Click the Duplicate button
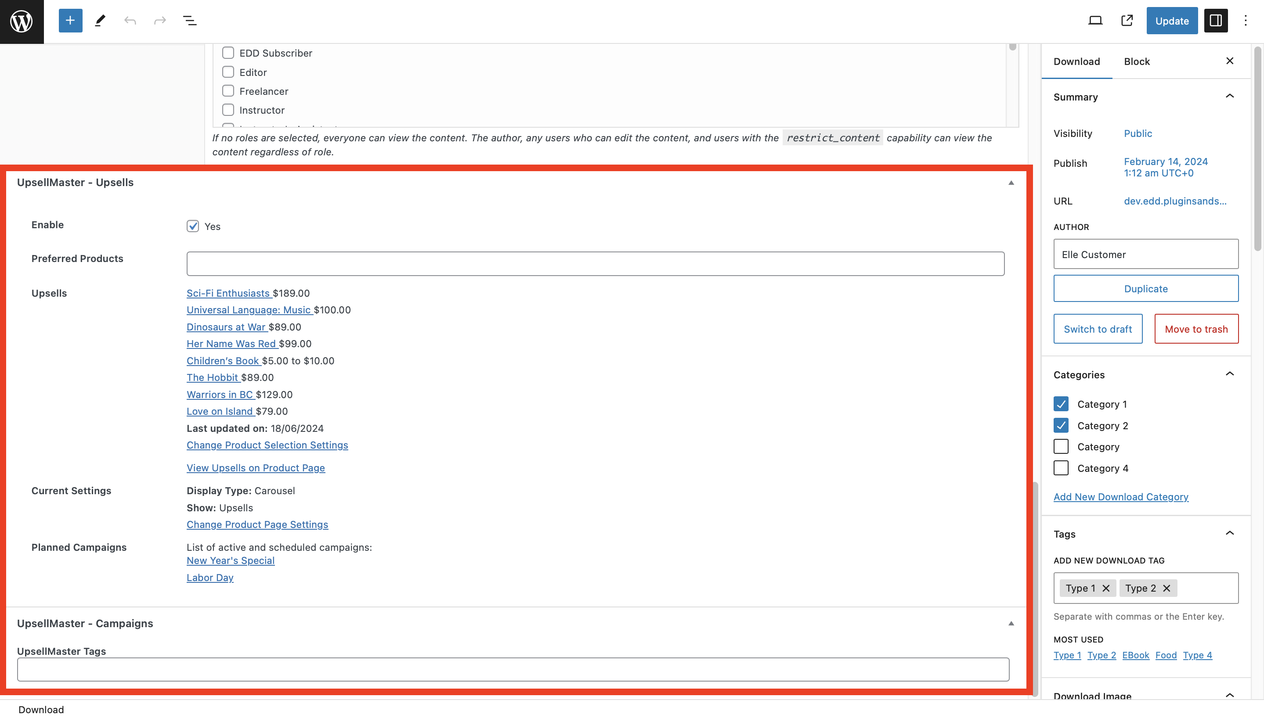The width and height of the screenshot is (1264, 718). point(1145,288)
